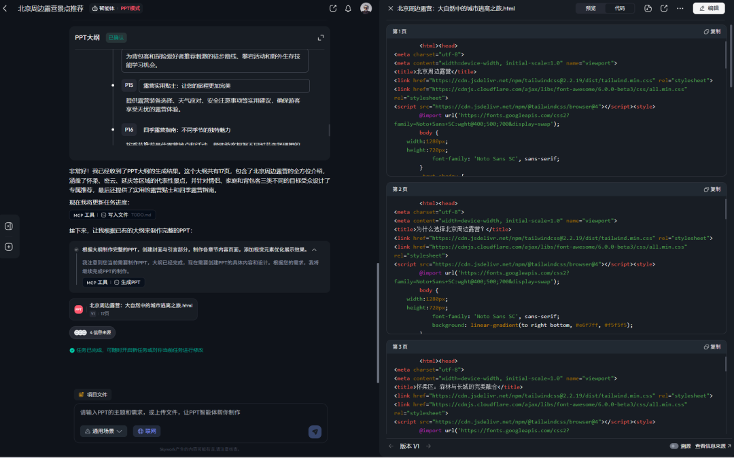734x458 pixels.
Task: Open the file in external window icon
Action: (x=664, y=8)
